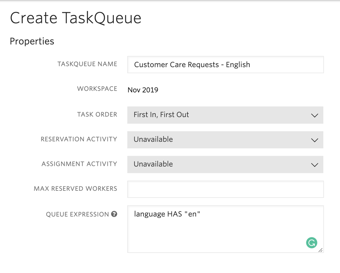
Task: Click the textarea resize handle corner
Action: (x=320, y=251)
